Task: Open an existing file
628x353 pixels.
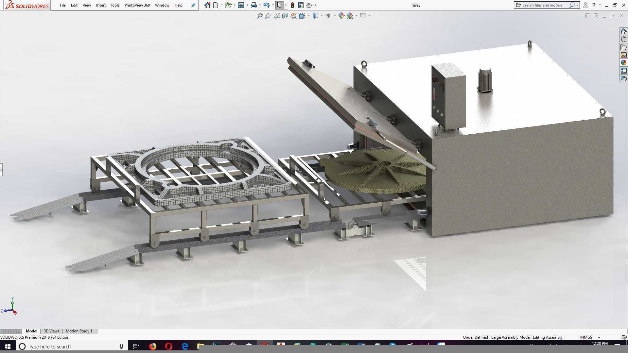Action: (228, 5)
